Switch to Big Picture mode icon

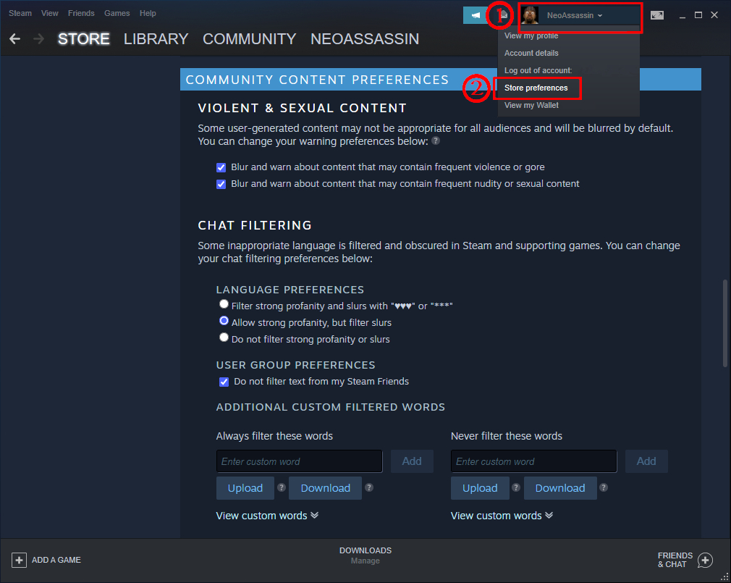pos(657,15)
